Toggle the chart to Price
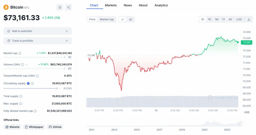Image resolution: width=256 pixels, height=135 pixels. (x=92, y=19)
